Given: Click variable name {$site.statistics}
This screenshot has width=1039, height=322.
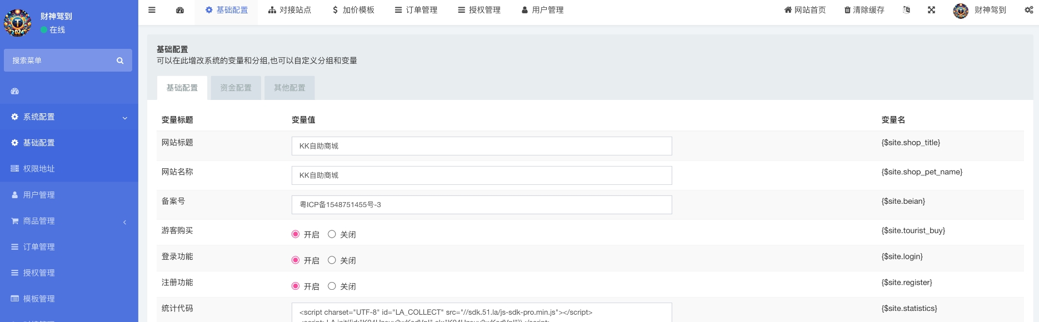Looking at the screenshot, I should (909, 309).
